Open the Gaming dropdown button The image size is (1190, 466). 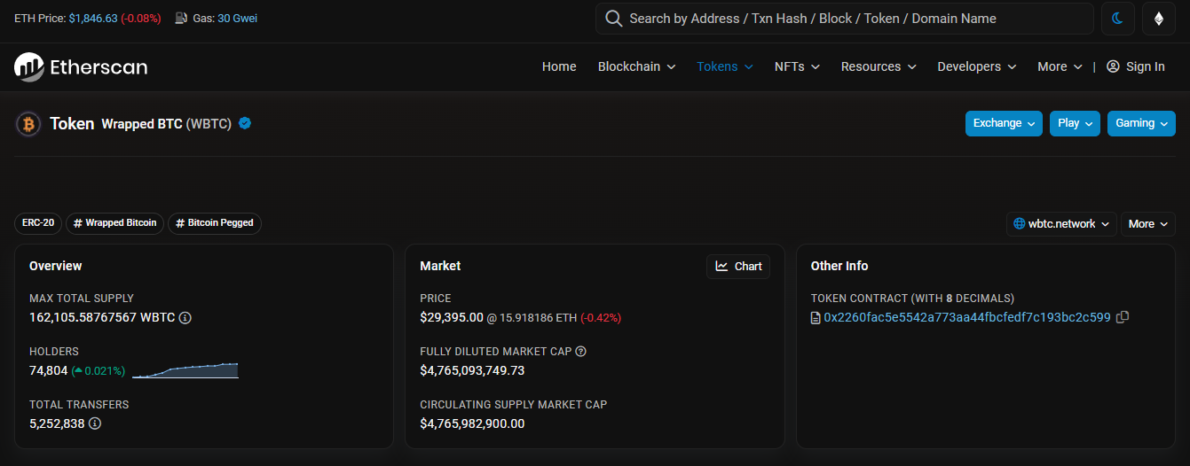(x=1141, y=123)
